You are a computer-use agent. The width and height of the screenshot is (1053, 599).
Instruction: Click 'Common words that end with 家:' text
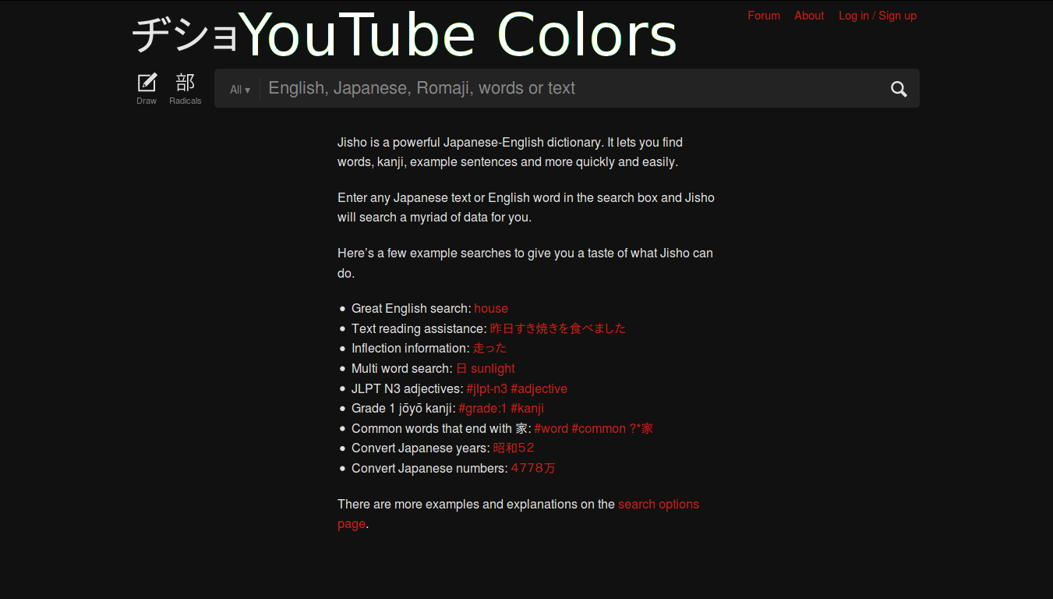[441, 429]
